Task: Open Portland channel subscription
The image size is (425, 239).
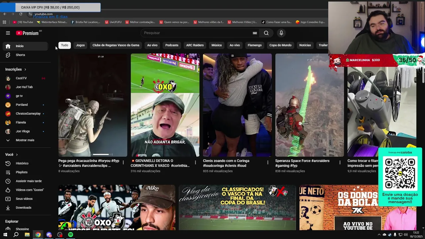Action: [25, 105]
